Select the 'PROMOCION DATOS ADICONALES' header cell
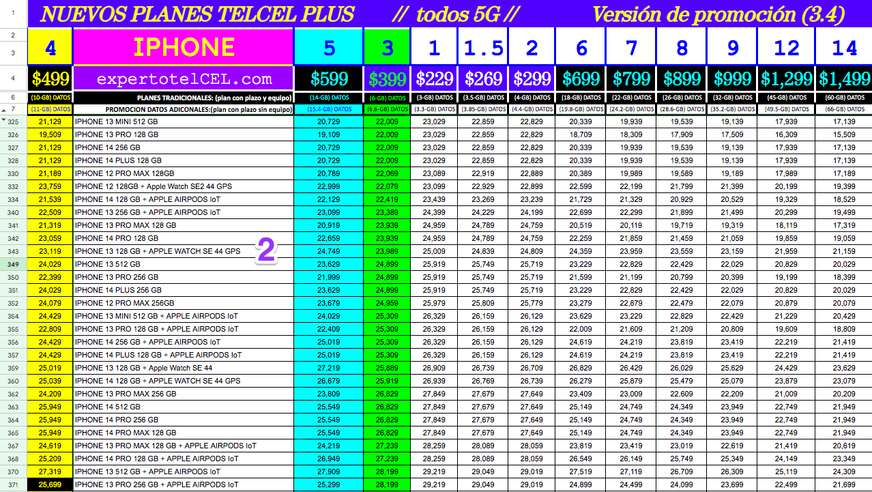This screenshot has width=872, height=492. 184,109
